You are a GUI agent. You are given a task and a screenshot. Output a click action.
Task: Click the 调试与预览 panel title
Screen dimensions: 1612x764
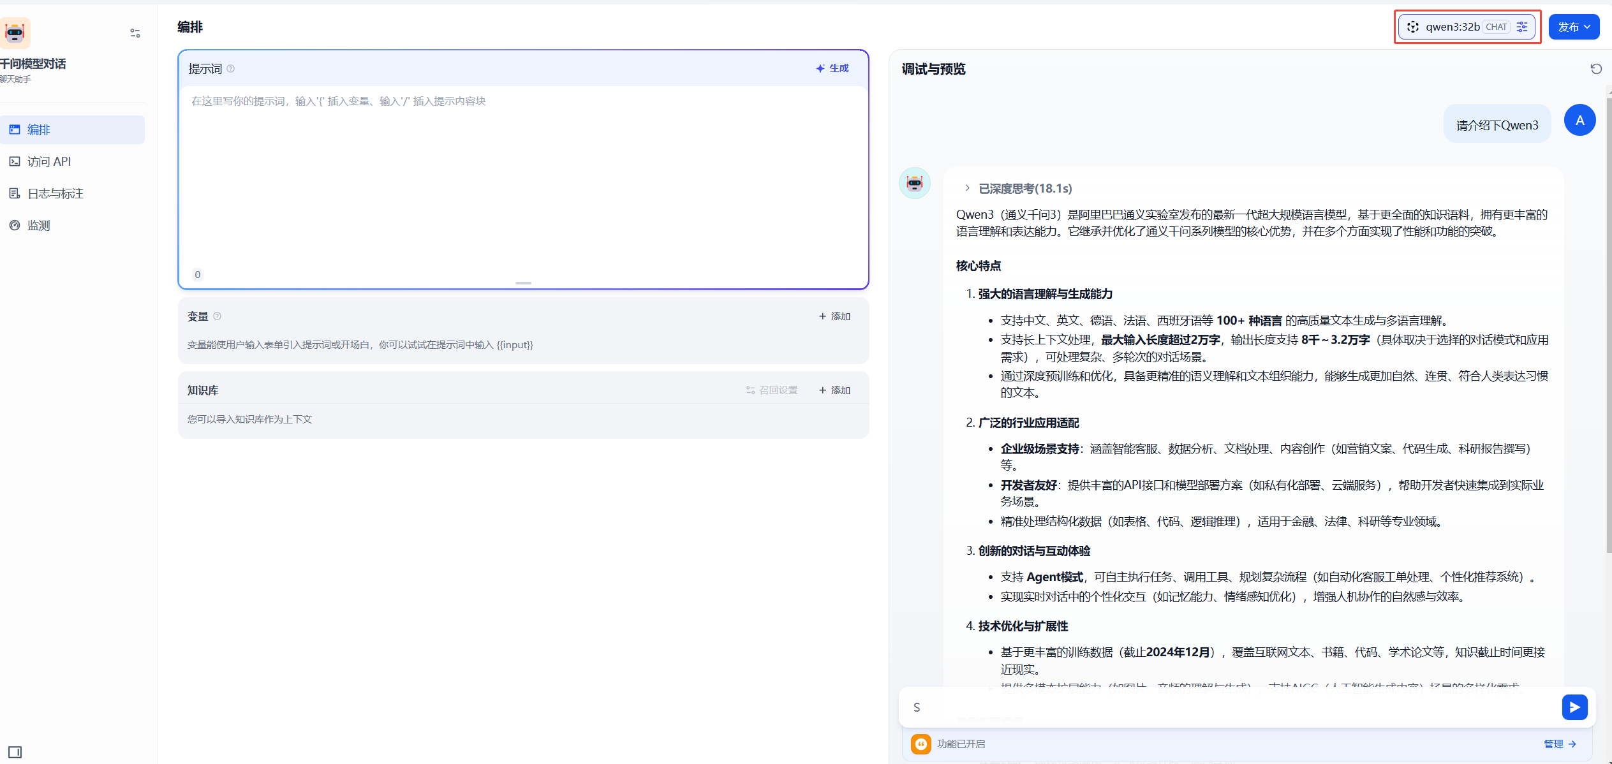[933, 69]
